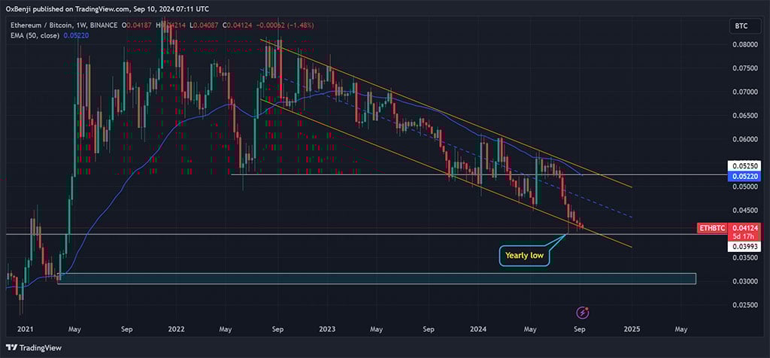Click the Yearly low callout label

click(x=524, y=256)
